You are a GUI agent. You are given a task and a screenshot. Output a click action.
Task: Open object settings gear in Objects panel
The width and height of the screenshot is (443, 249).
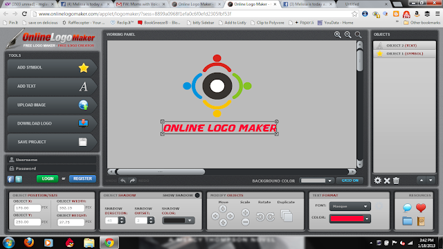pyautogui.click(x=377, y=181)
